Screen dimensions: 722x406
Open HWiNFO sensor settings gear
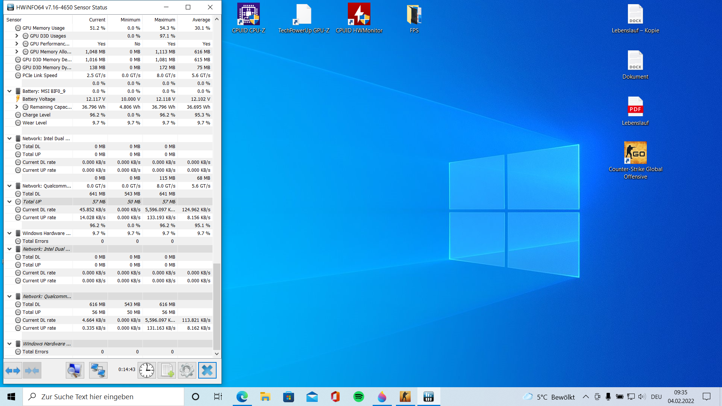coord(187,371)
